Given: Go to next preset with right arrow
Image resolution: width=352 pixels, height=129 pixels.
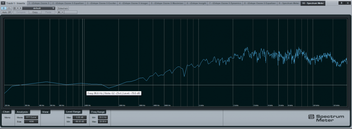Looking at the screenshot, I should click(21, 8).
